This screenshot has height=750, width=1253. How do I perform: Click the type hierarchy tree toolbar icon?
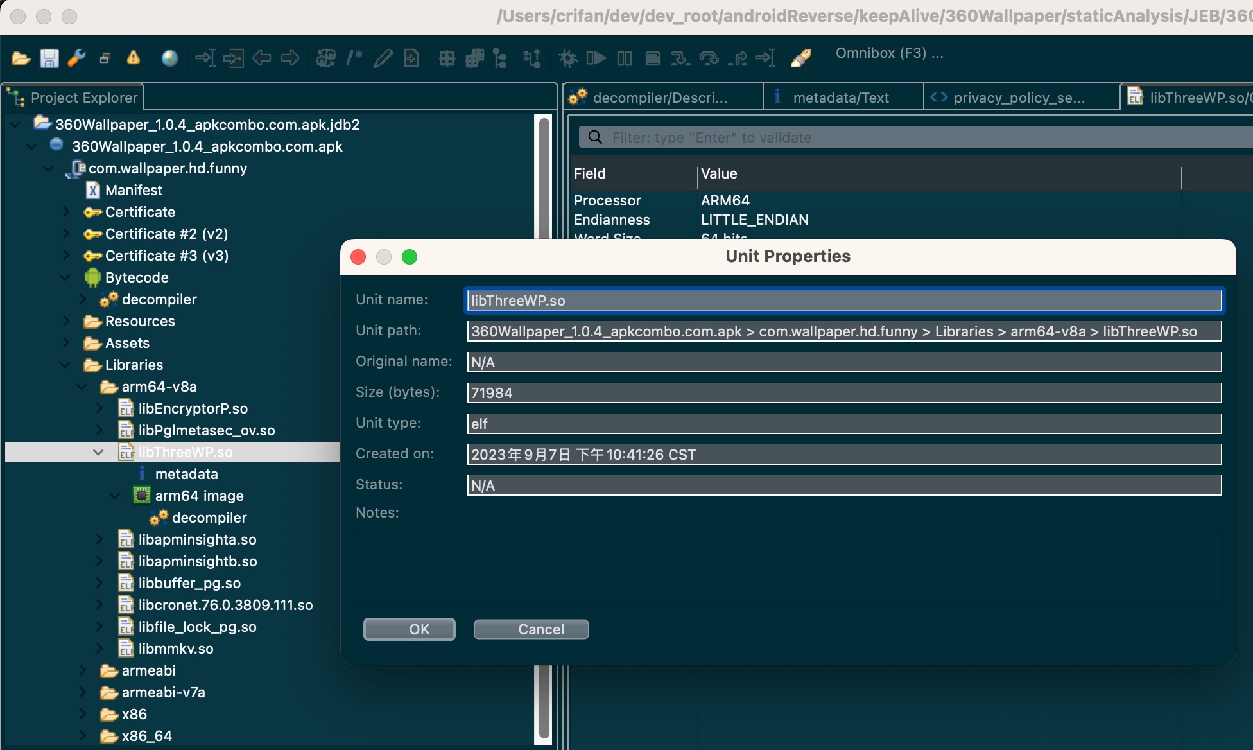(500, 58)
